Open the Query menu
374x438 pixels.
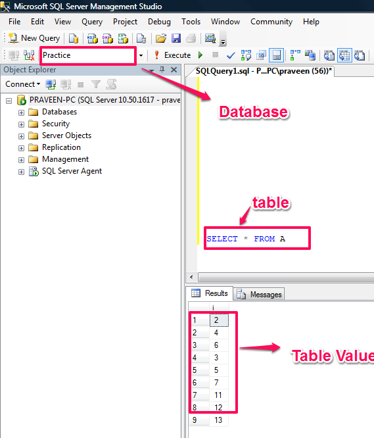(x=92, y=22)
